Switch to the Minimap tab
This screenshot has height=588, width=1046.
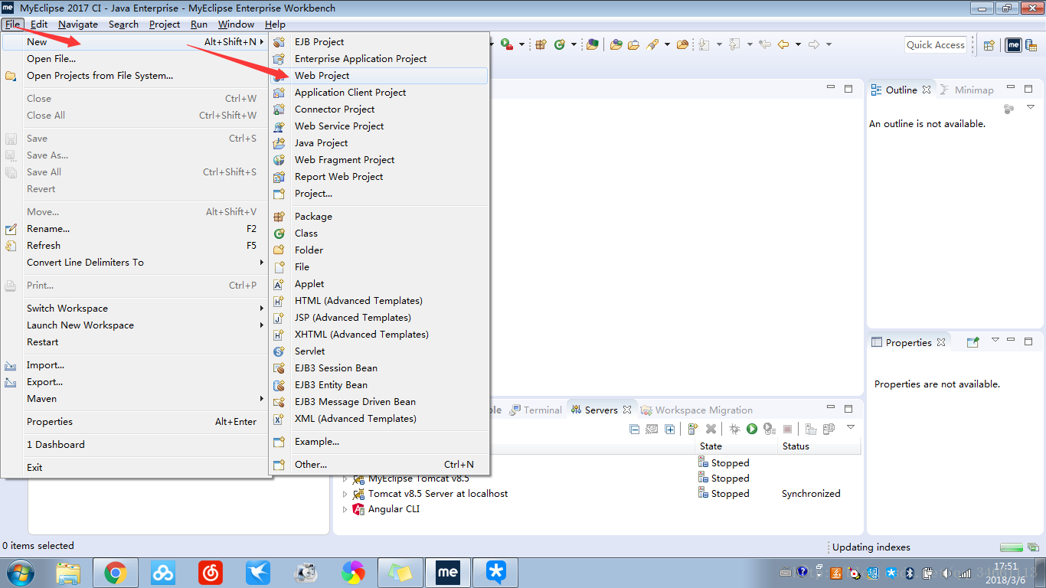click(x=966, y=90)
